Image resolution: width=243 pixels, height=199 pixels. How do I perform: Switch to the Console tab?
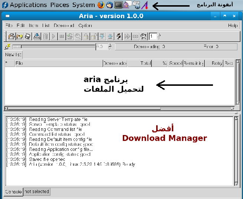pos(13,192)
